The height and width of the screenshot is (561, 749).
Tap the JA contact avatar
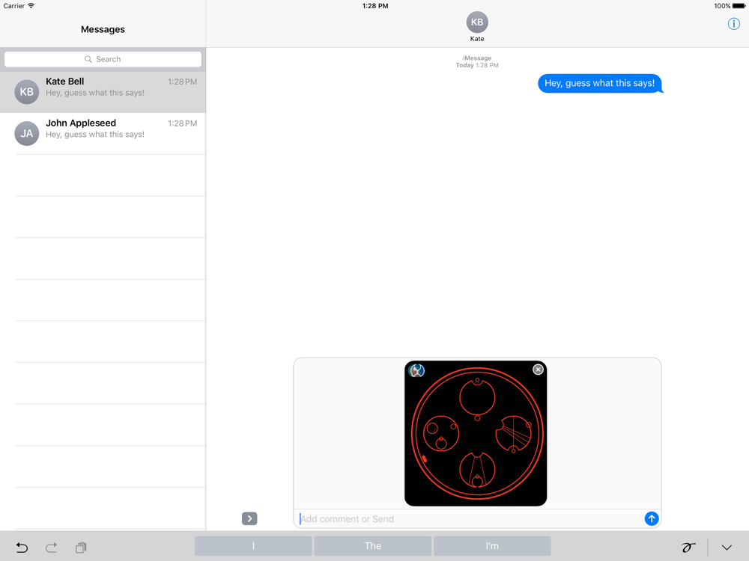coord(27,134)
